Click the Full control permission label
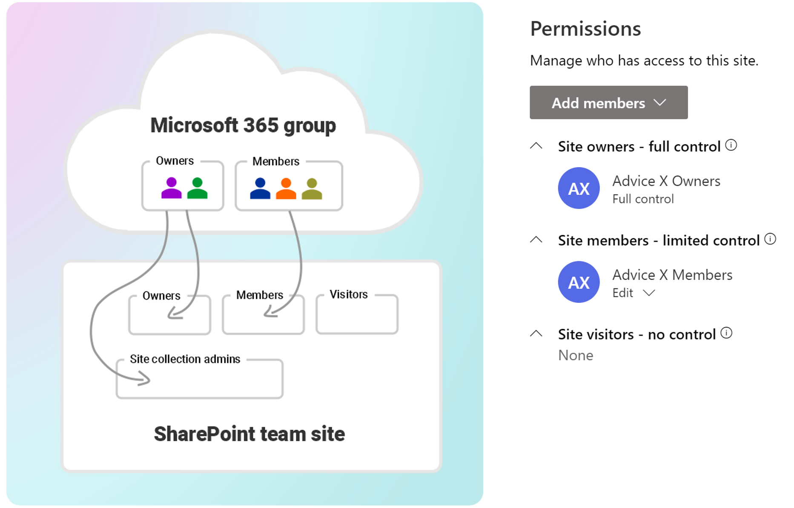Image resolution: width=794 pixels, height=508 pixels. 643,199
